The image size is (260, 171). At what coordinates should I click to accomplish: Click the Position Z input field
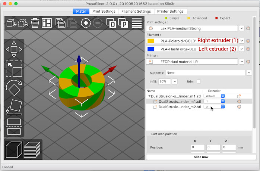point(229,147)
